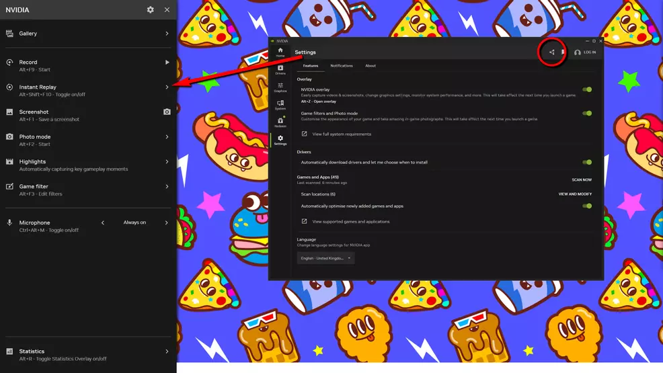This screenshot has width=663, height=373.
Task: Expand the Gallery chevron
Action: [167, 34]
